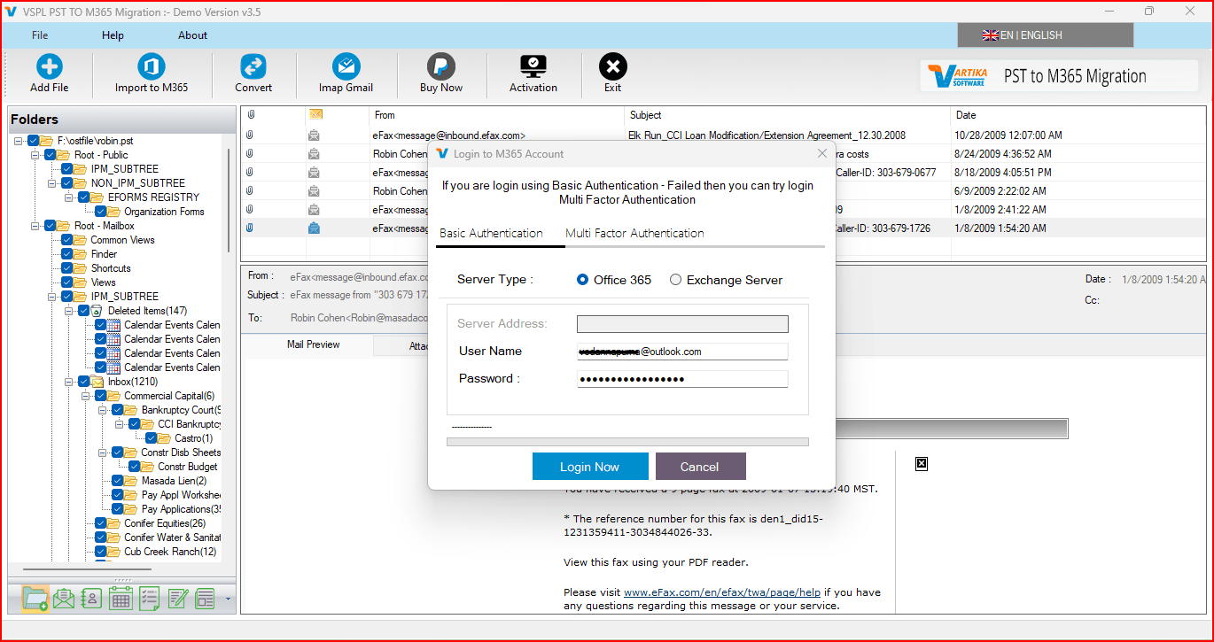Click the Buy Now icon
Screen dimensions: 1214x642
440,68
